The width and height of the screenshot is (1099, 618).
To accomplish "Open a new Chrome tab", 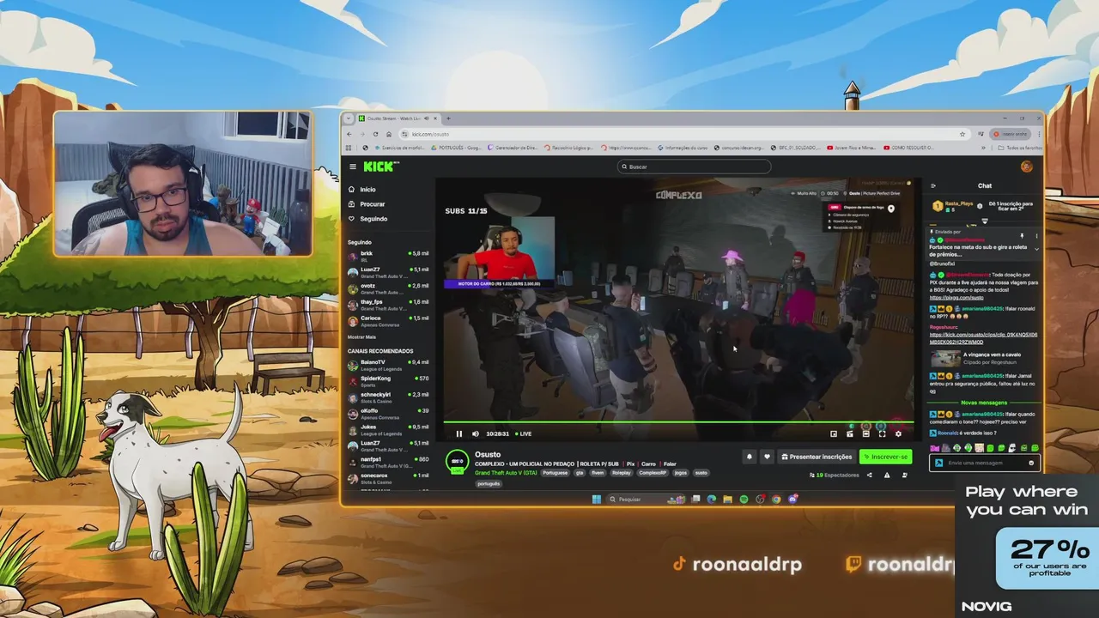I will 448,118.
